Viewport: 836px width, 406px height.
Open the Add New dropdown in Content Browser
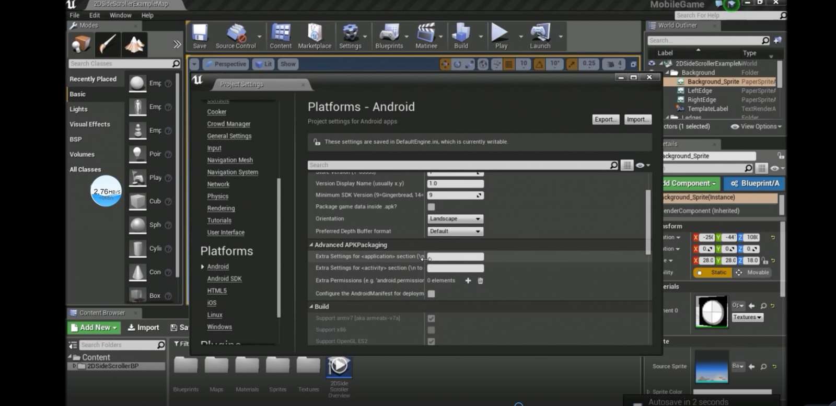pos(94,328)
